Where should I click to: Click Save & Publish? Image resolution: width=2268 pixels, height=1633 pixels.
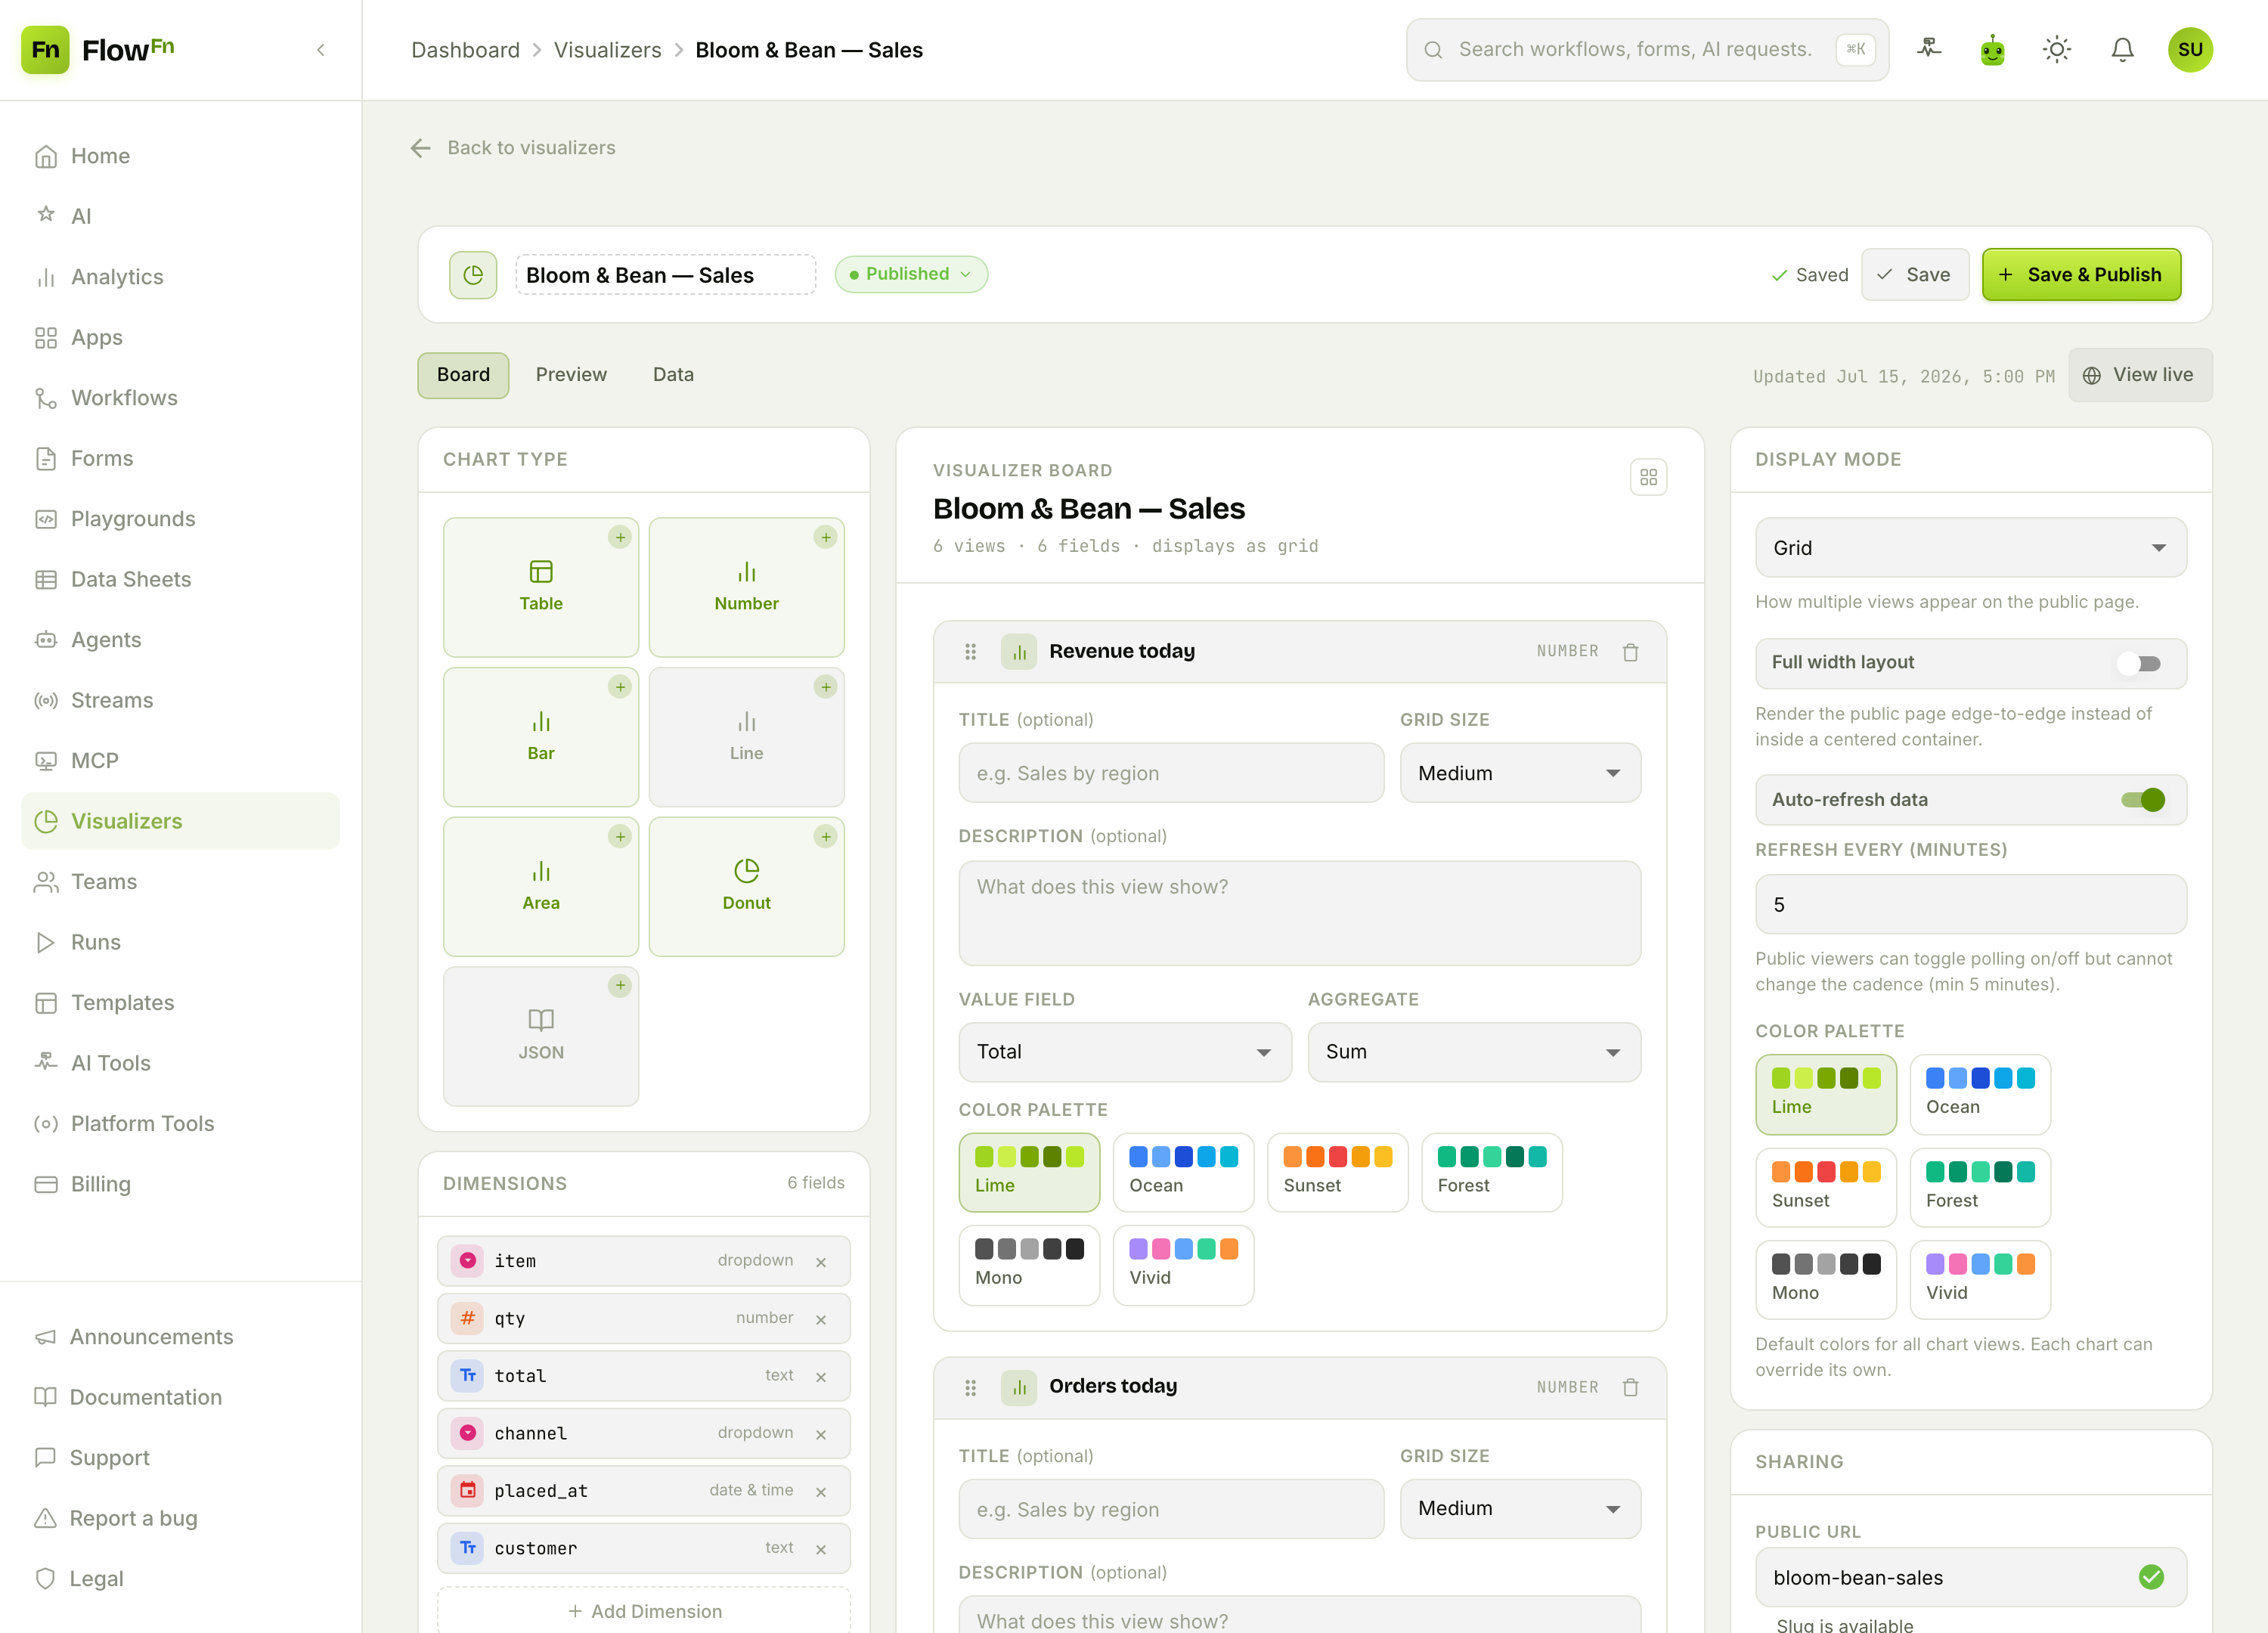tap(2081, 274)
